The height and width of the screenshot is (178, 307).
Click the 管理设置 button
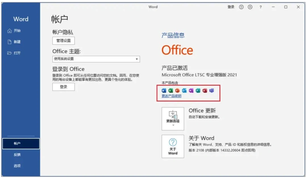point(63,41)
